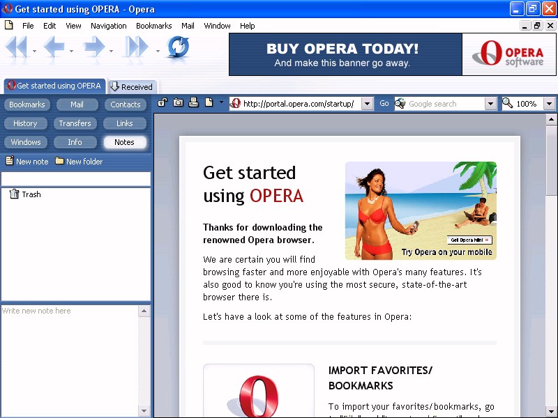This screenshot has height=418, width=558.
Task: Click the note editor scrollbar down arrow
Action: pos(144,410)
